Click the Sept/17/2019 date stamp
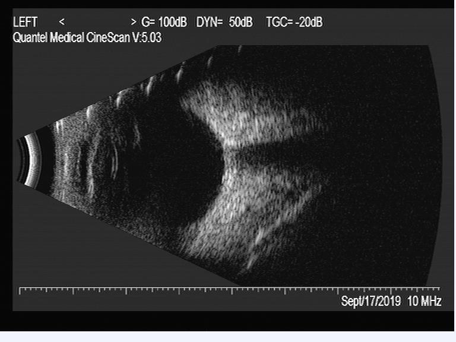The image size is (456, 342). 370,301
